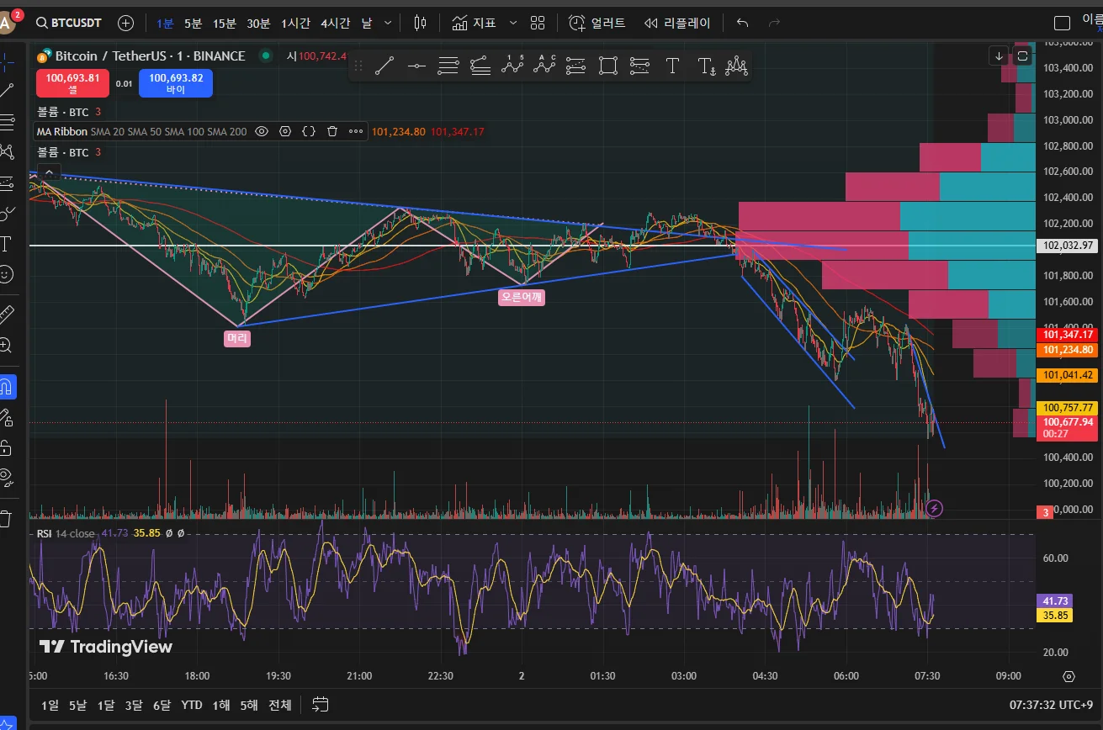This screenshot has width=1103, height=730.
Task: Open the MA Ribbon settings
Action: click(x=285, y=131)
